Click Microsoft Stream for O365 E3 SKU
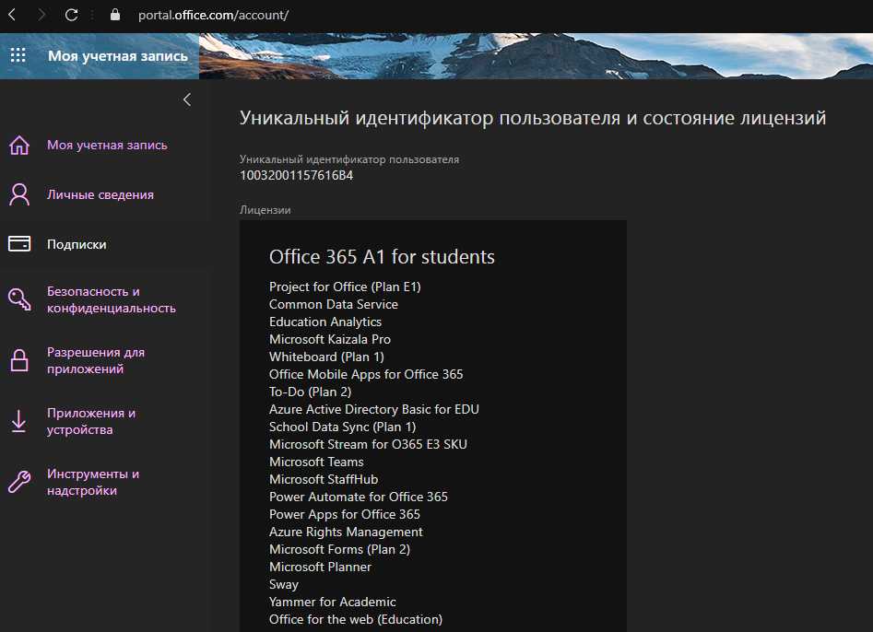This screenshot has height=632, width=873. pyautogui.click(x=368, y=444)
